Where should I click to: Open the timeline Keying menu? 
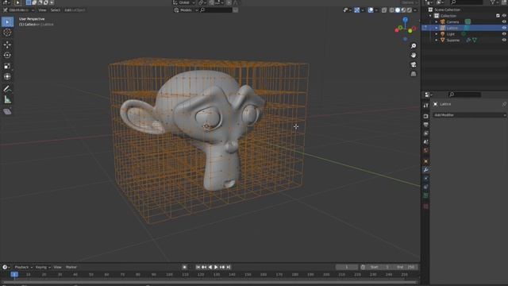[42, 267]
